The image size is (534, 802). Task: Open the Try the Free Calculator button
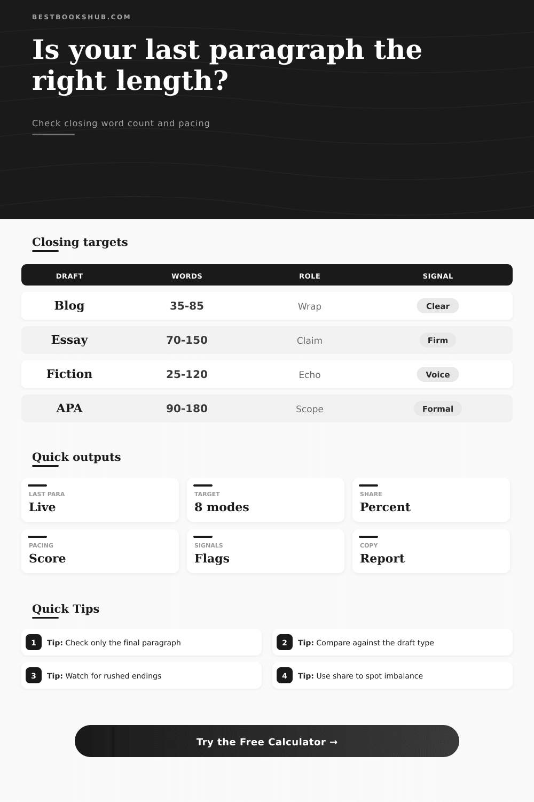tap(267, 741)
